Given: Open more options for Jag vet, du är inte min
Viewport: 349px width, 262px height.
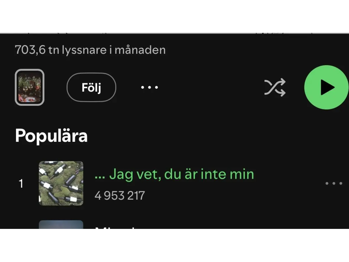Looking at the screenshot, I should pyautogui.click(x=334, y=183).
